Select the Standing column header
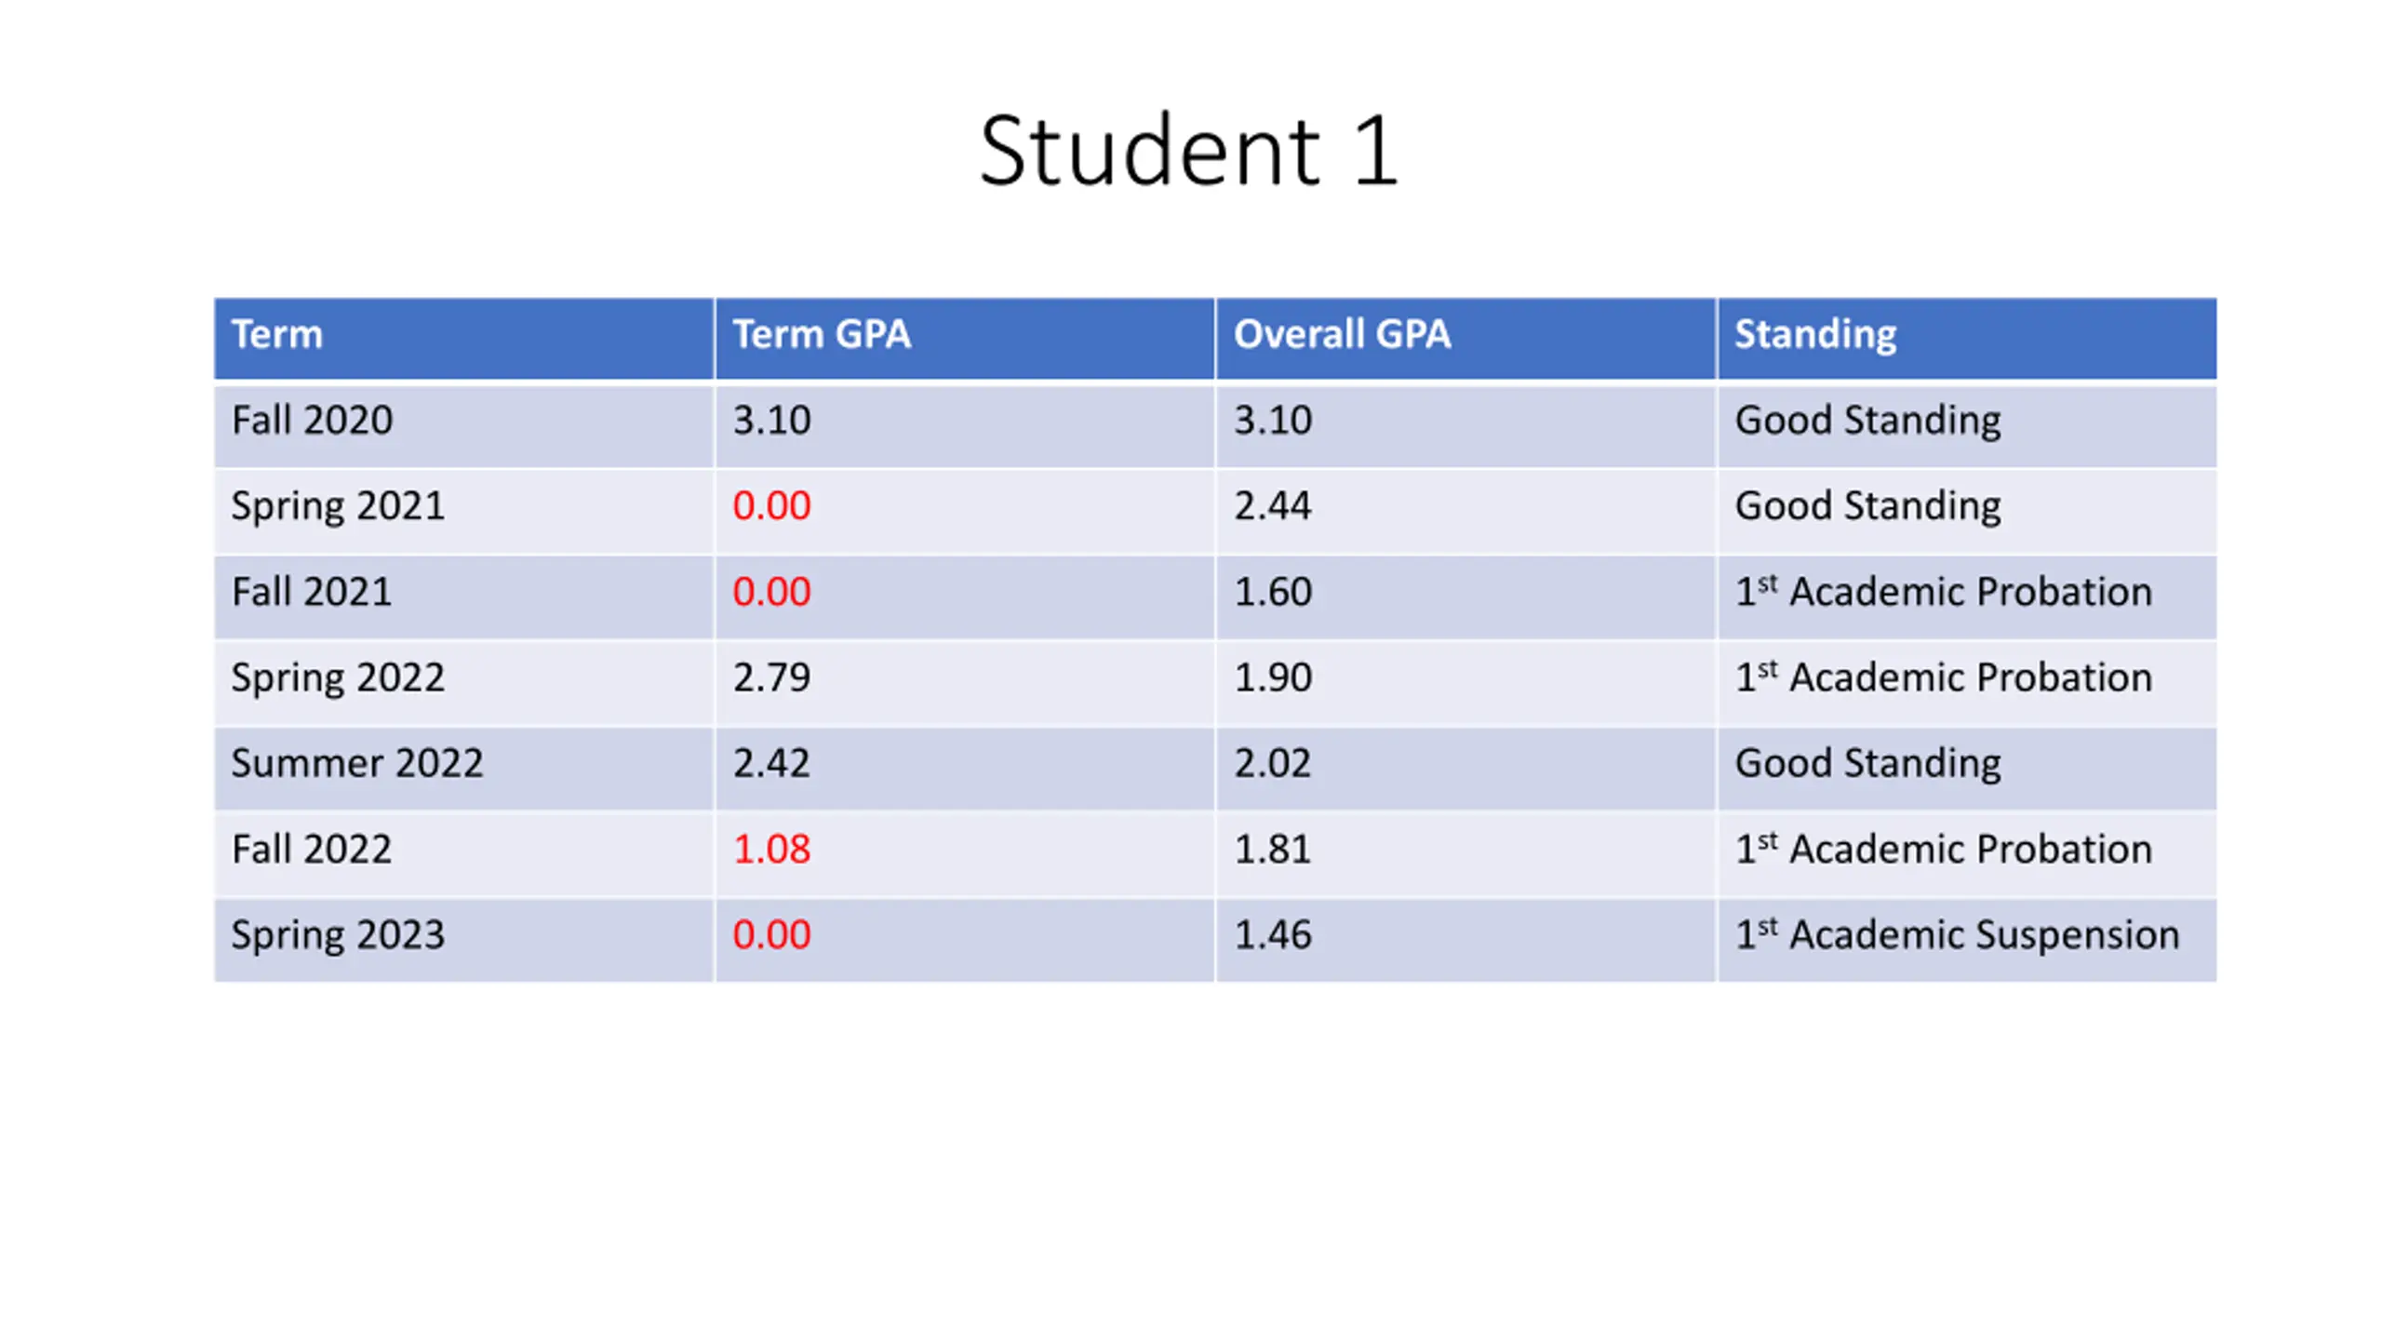 pos(1967,338)
